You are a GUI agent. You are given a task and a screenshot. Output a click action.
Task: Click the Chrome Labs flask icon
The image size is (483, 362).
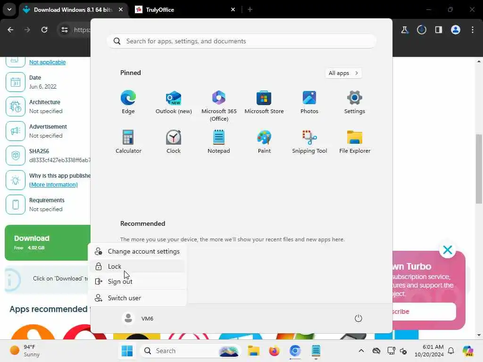(404, 30)
